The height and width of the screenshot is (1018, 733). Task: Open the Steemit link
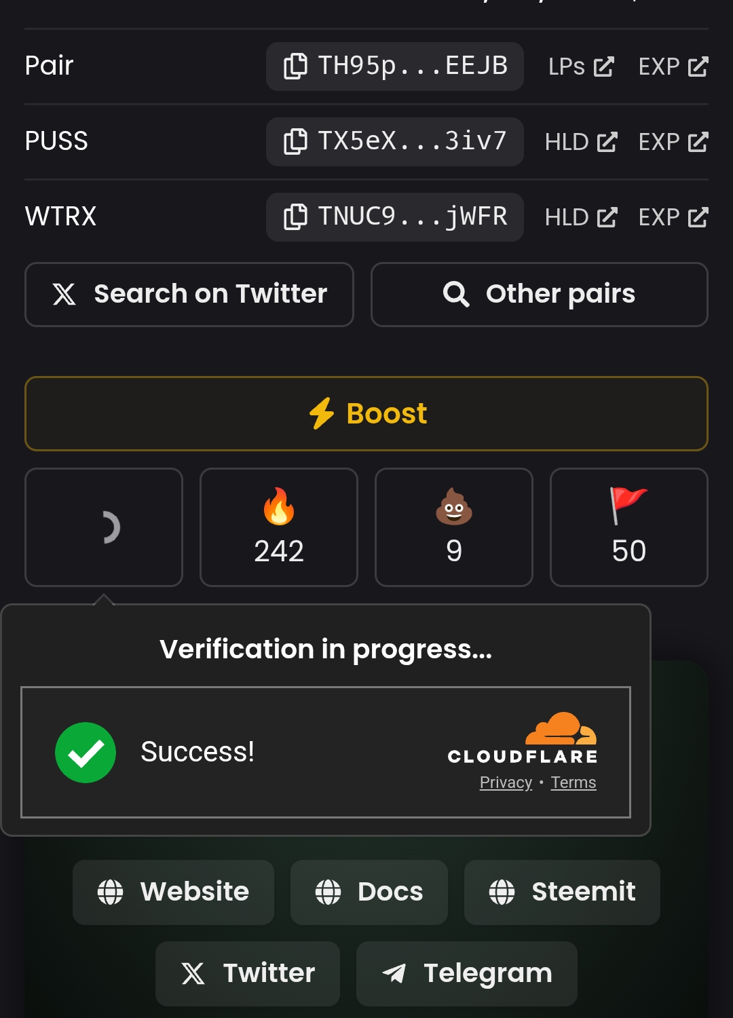tap(562, 892)
